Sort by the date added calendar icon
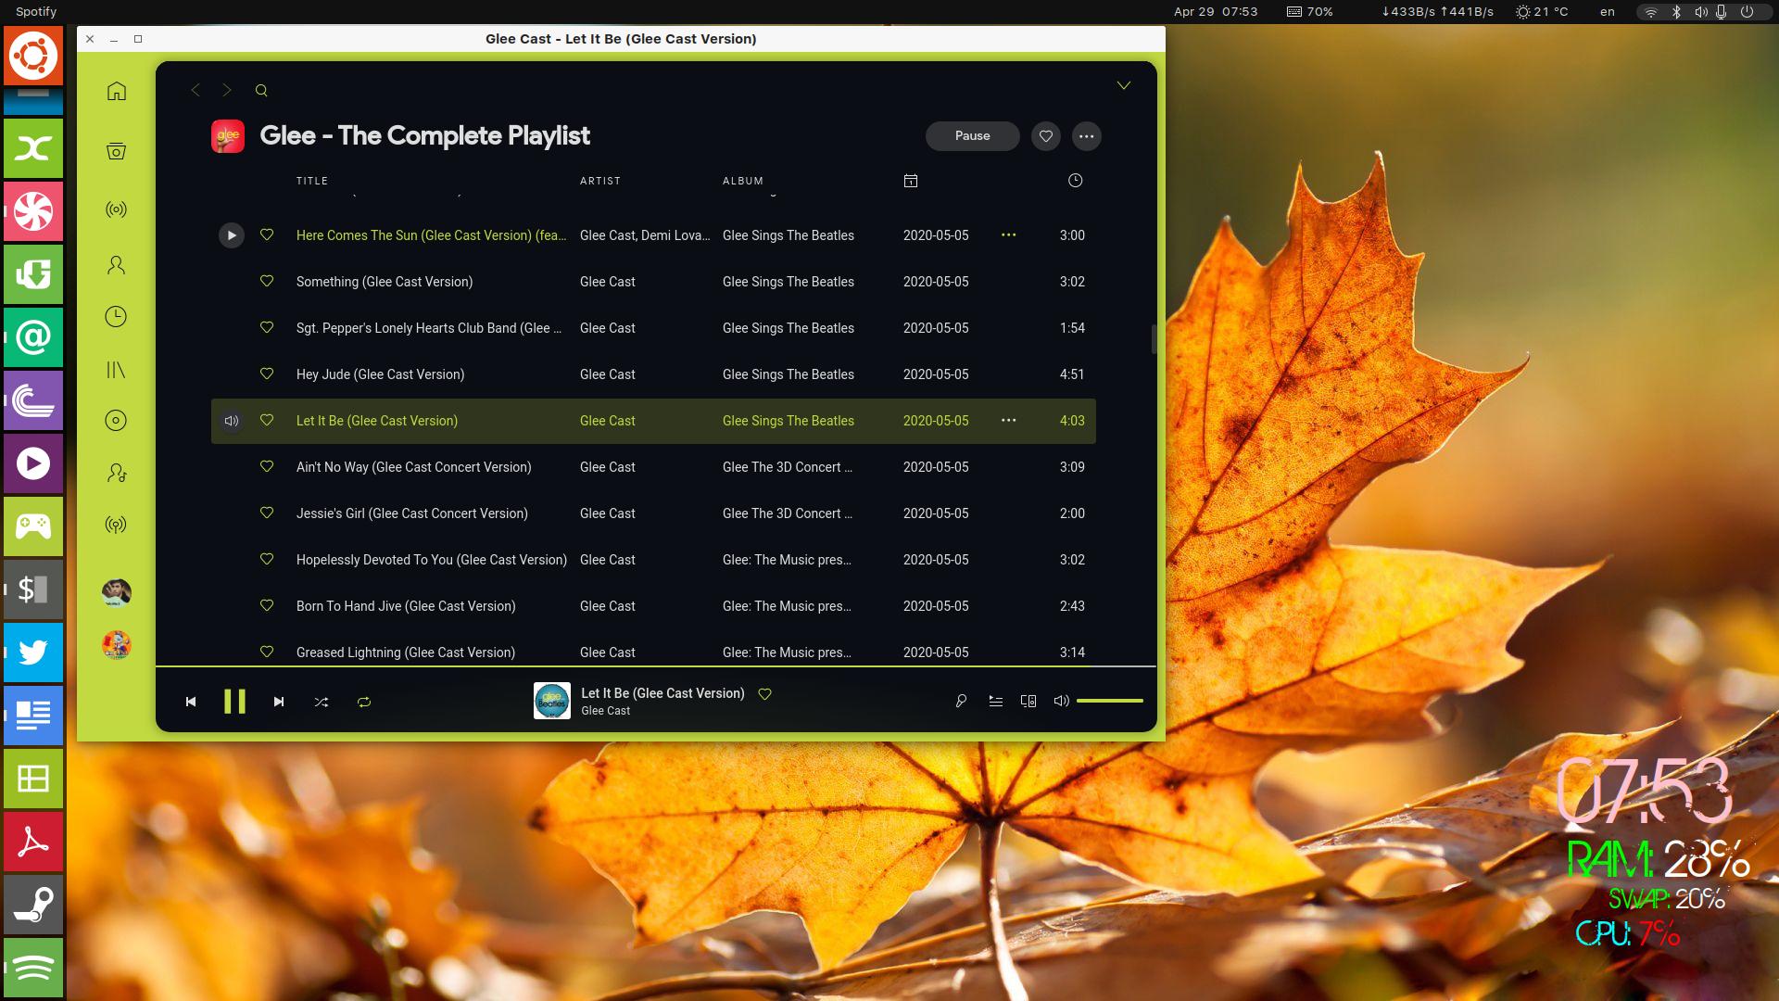The height and width of the screenshot is (1001, 1779). coord(911,181)
